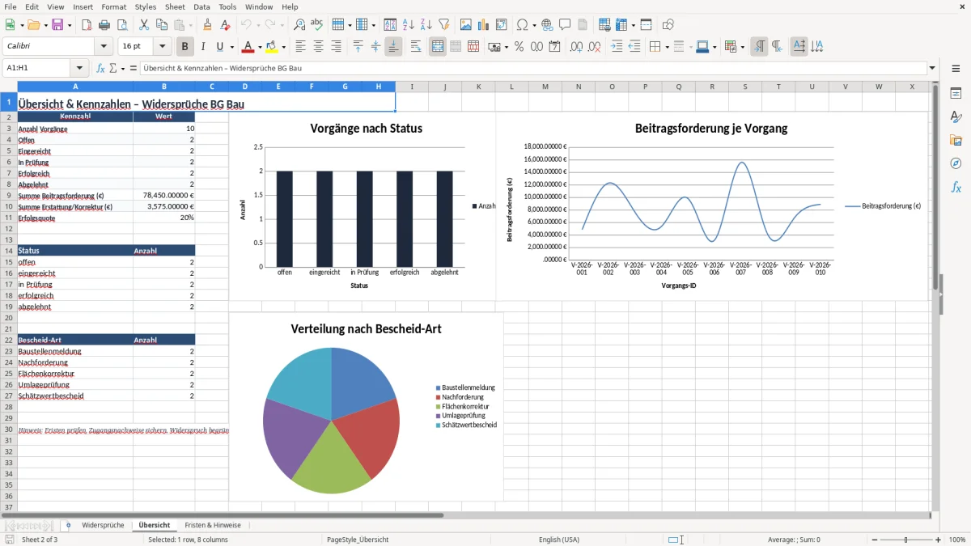Toggle Center Horizontally alignment

(318, 47)
